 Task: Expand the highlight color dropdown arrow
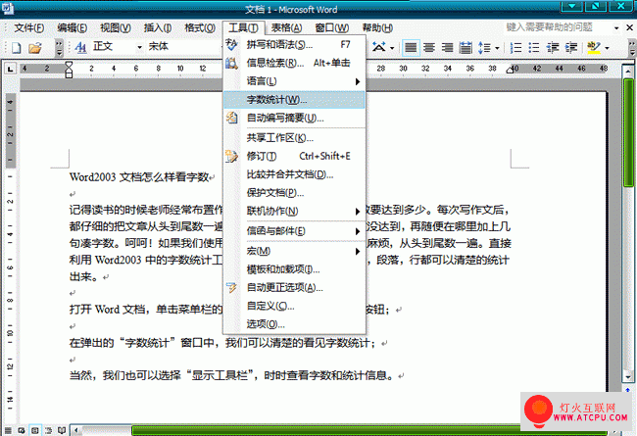pos(607,48)
